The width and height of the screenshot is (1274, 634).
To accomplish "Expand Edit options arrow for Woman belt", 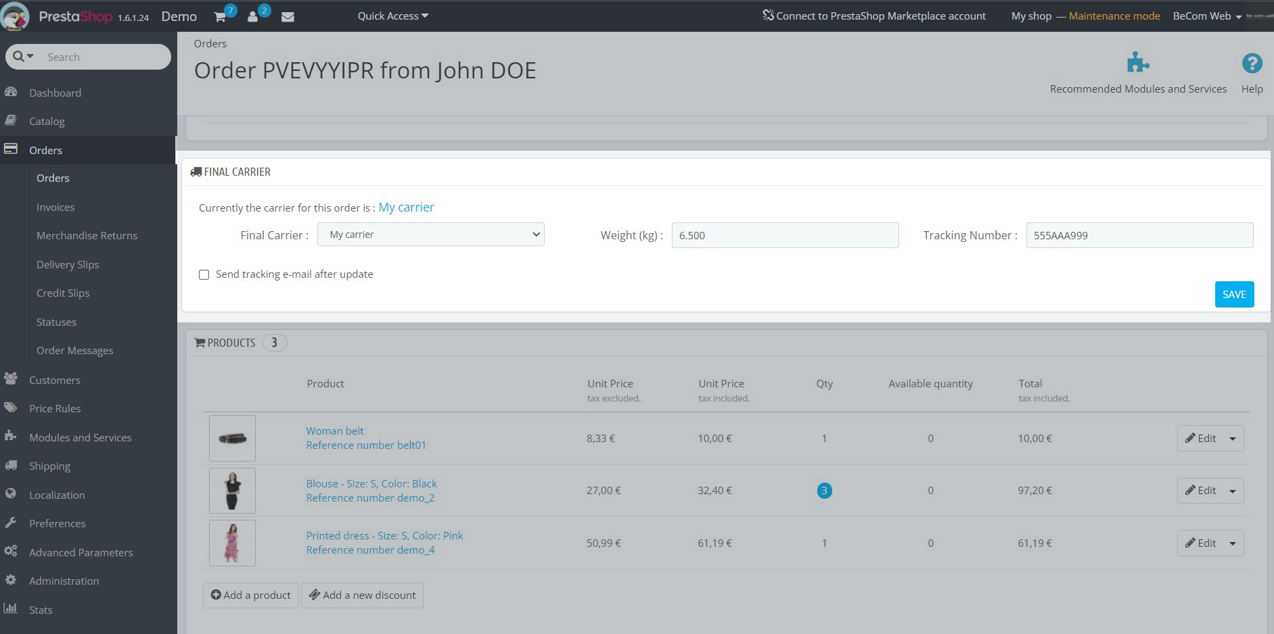I will [x=1233, y=439].
